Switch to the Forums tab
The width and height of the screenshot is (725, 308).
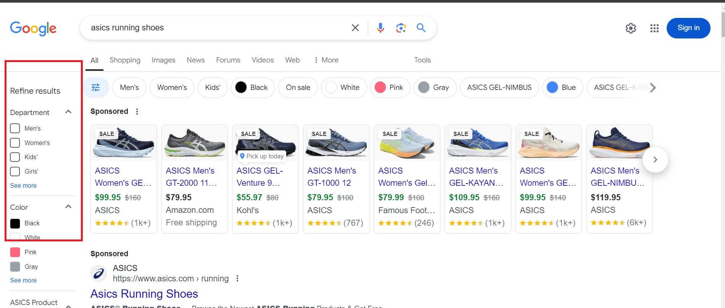click(x=228, y=60)
